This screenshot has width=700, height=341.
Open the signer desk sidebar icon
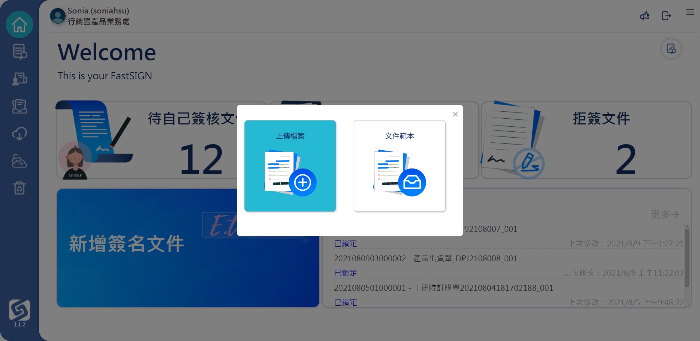(x=19, y=79)
